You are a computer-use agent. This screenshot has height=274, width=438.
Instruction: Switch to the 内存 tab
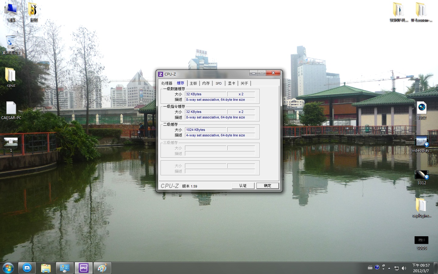point(206,83)
